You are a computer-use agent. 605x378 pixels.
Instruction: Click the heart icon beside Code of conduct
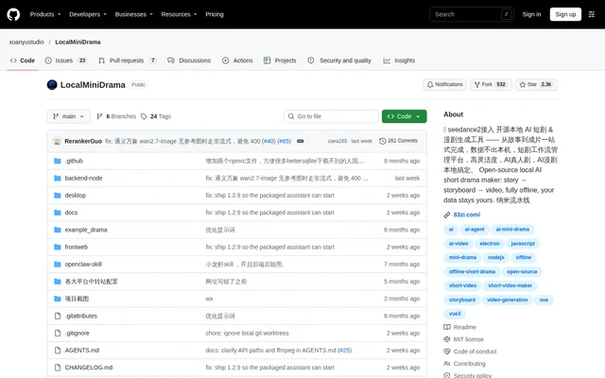point(447,352)
